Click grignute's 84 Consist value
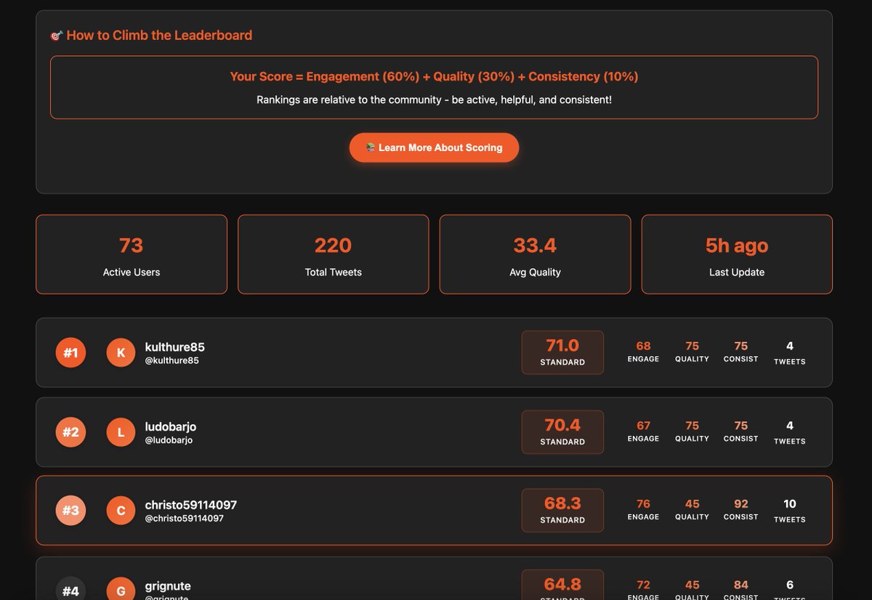 pyautogui.click(x=740, y=585)
